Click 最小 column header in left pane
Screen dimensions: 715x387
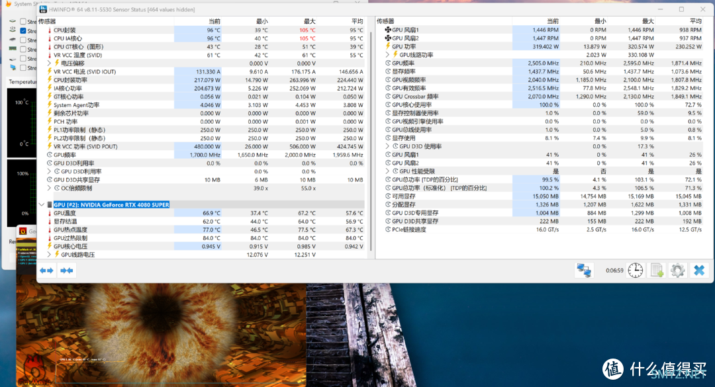pos(262,21)
